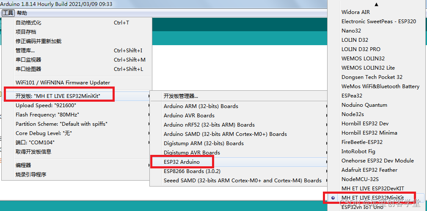
Task: Expand 端口 "COM104" submenu
Action: pyautogui.click(x=77, y=142)
